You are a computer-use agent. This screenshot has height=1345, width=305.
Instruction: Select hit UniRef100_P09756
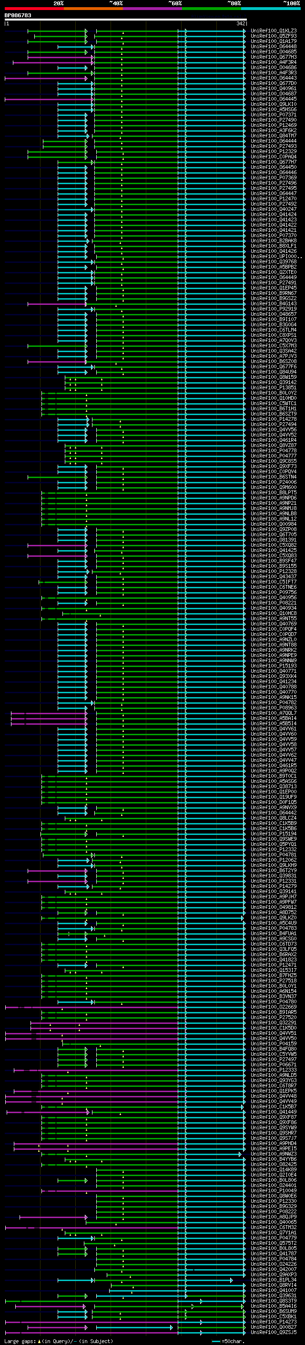tap(274, 593)
